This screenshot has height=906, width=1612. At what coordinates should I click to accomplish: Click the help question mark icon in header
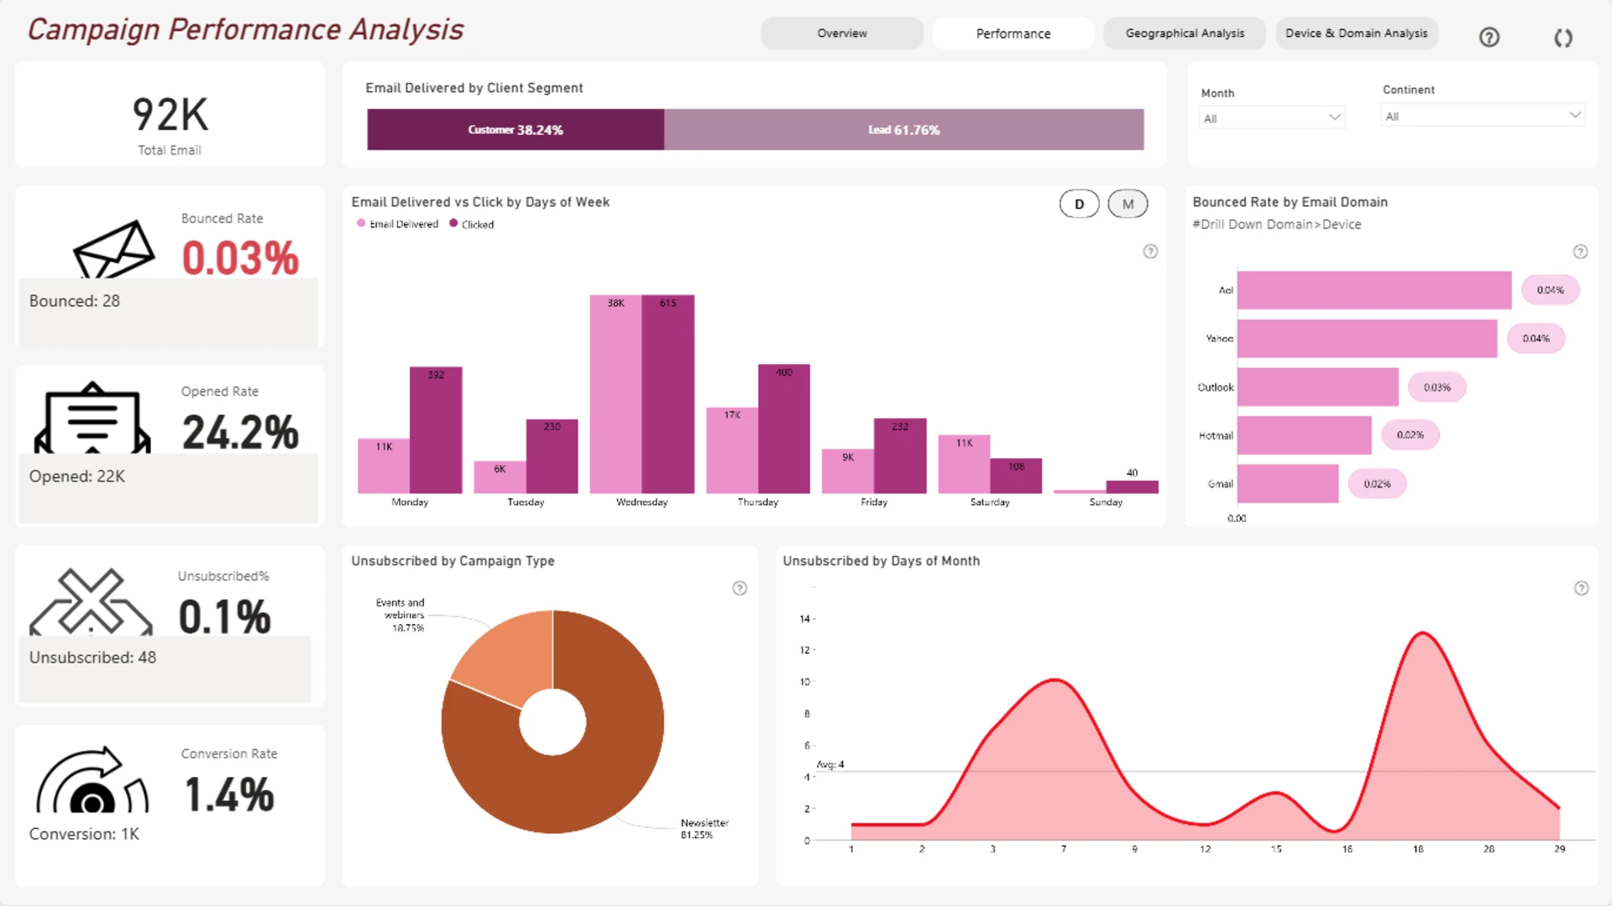(x=1489, y=37)
